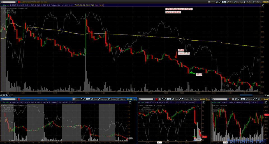The height and width of the screenshot is (144, 269).
Task: Click the share icon on the SPY chart toolbar
Action: [x=233, y=99]
